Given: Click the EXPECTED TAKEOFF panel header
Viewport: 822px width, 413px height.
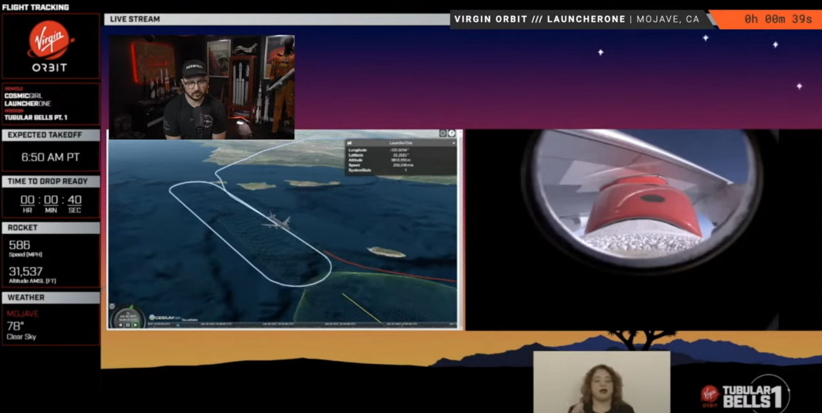Looking at the screenshot, I should click(50, 135).
